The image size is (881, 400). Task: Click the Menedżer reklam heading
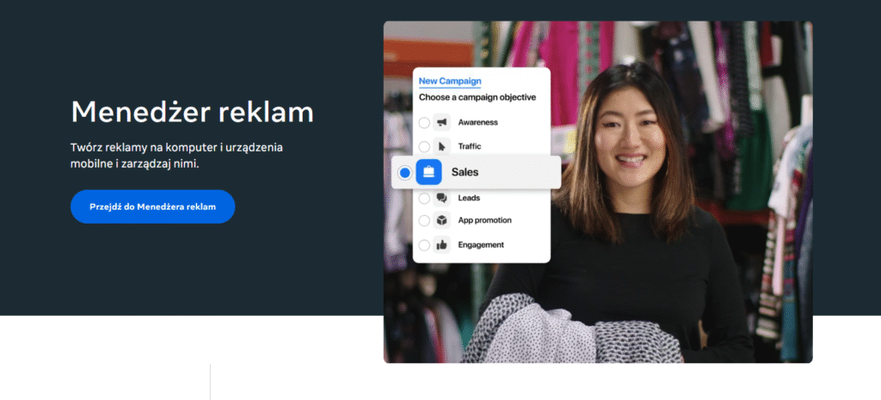pos(192,111)
